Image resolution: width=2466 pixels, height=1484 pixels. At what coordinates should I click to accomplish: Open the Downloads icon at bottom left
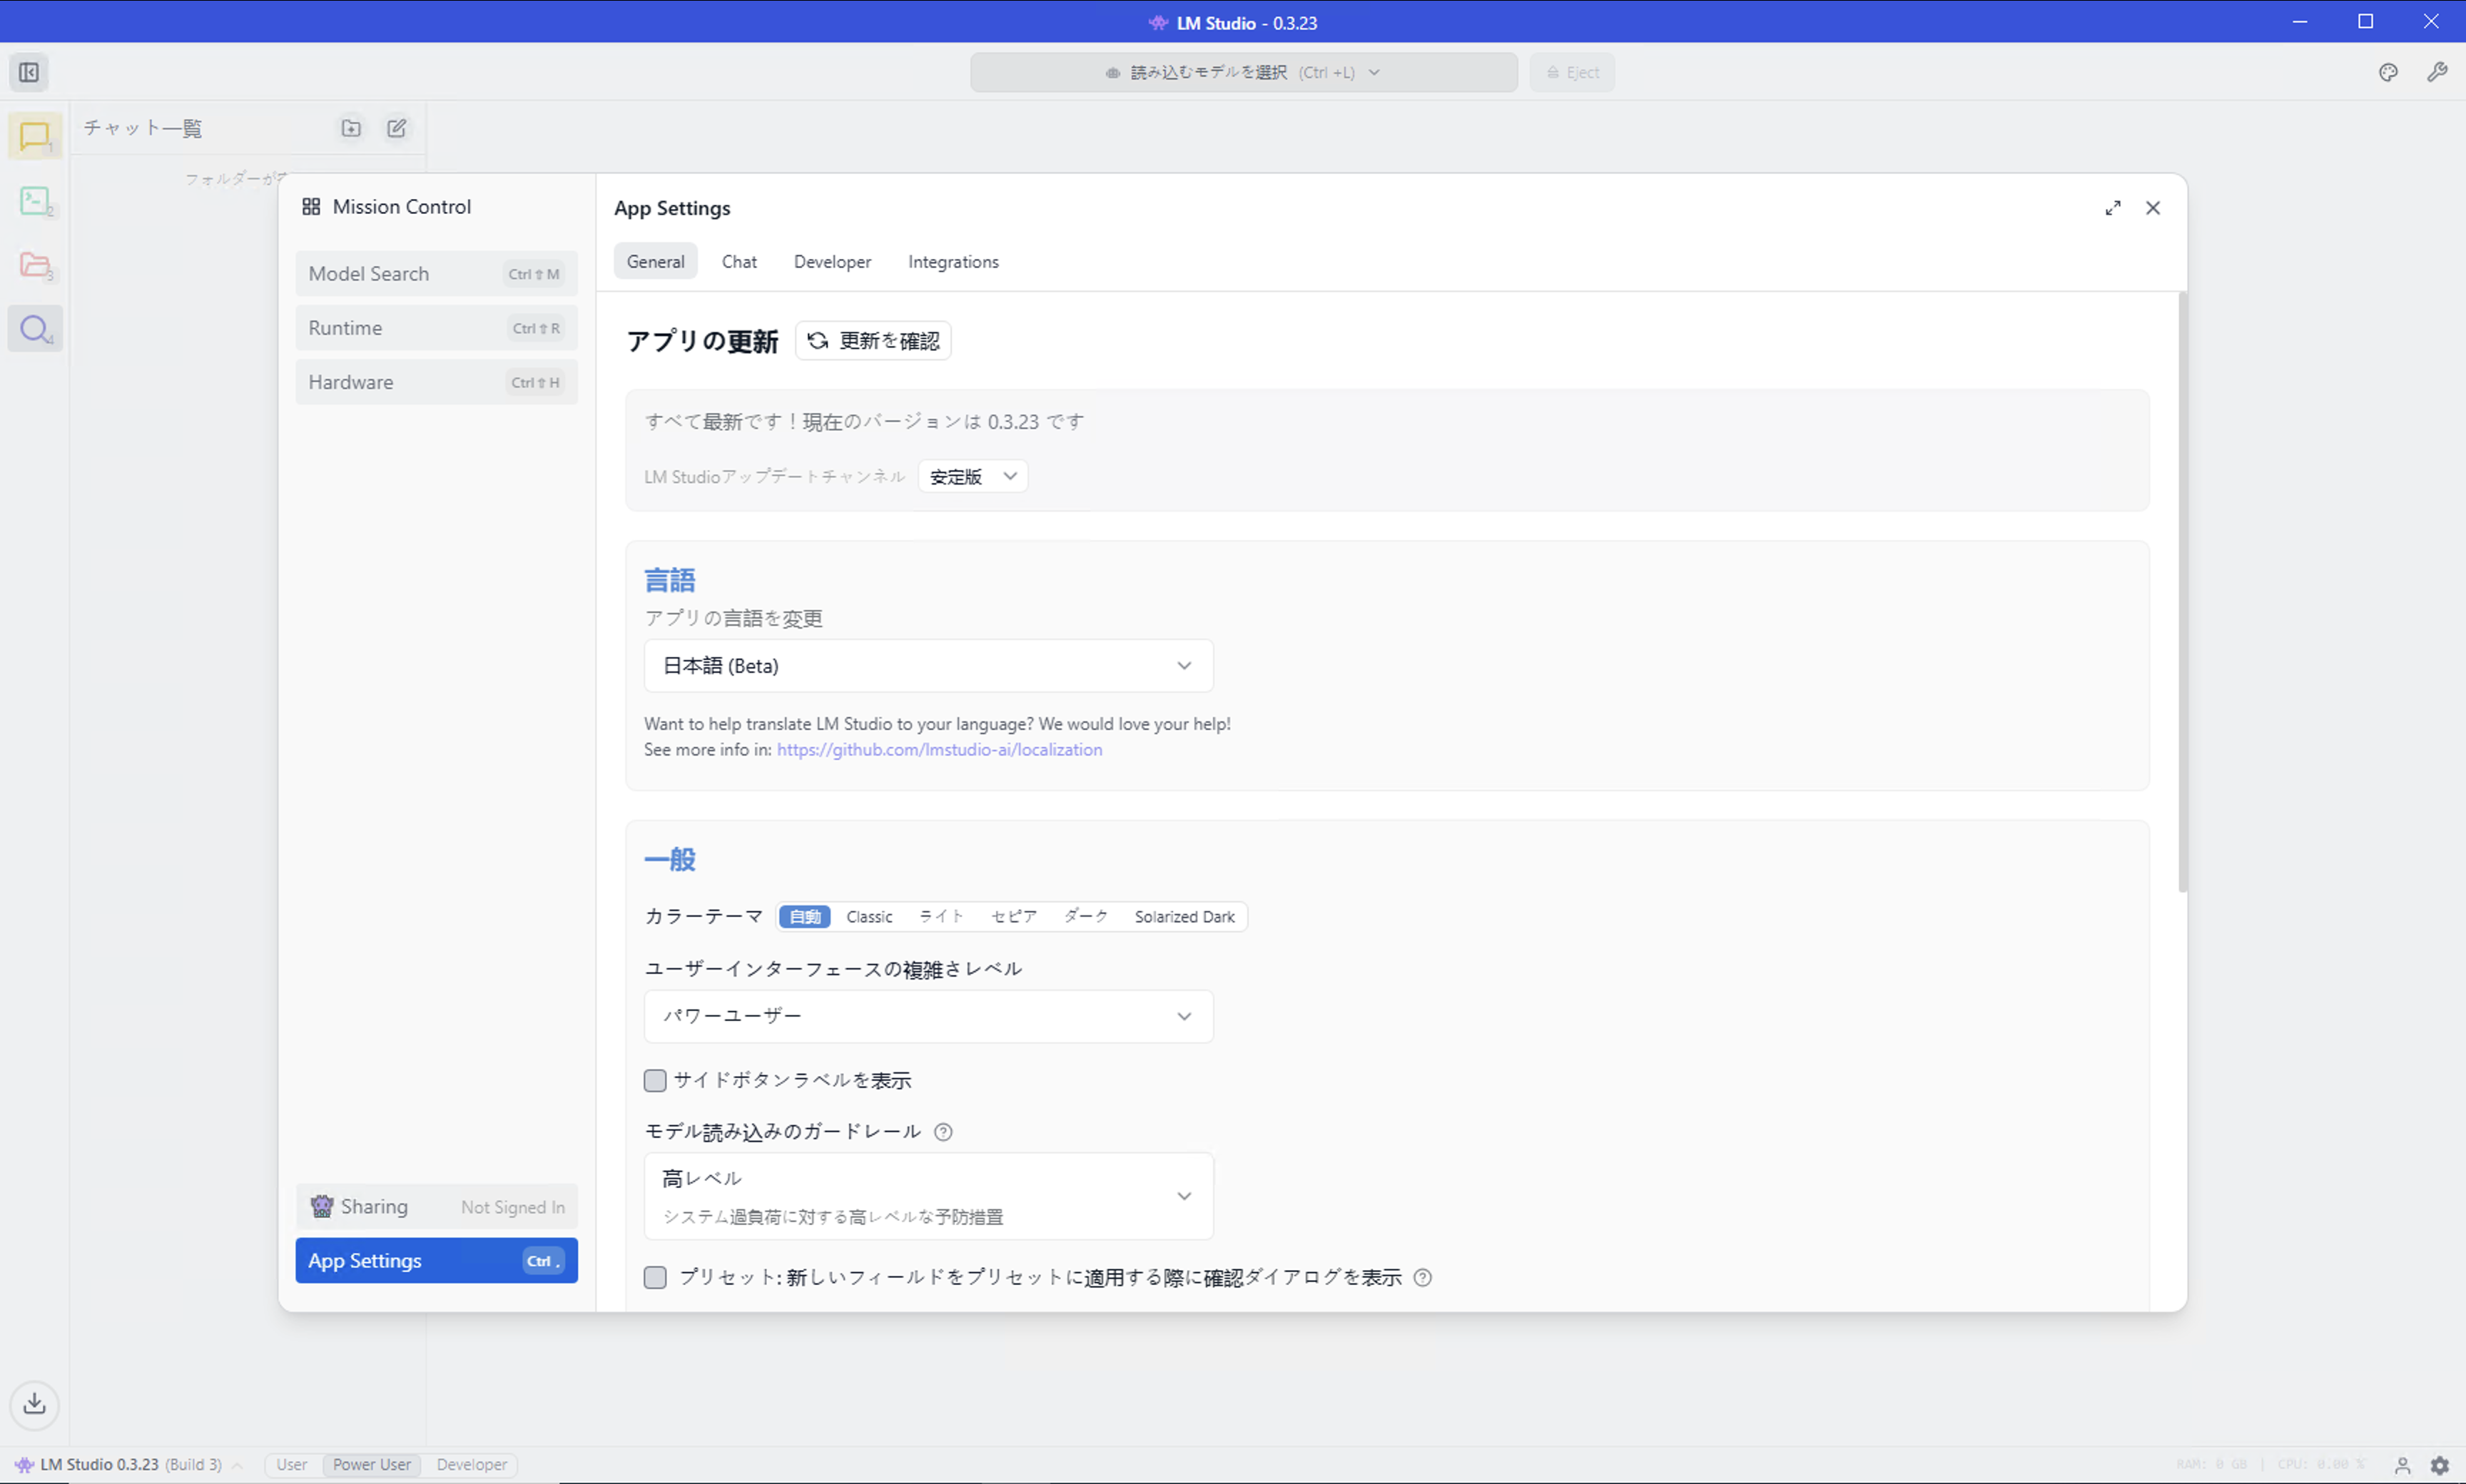pos(35,1404)
